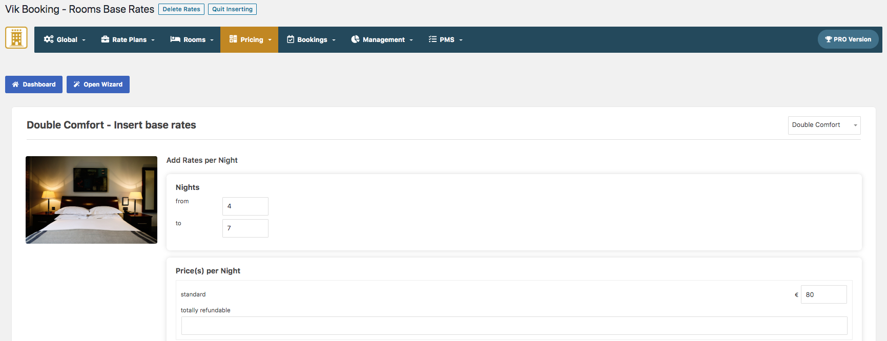Viewport: 887px width, 341px height.
Task: Click the 'Nights' section heading
Action: [x=188, y=187]
